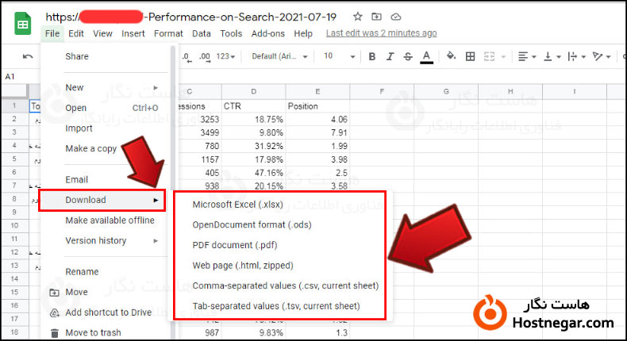Screen dimensions: 627x341
Task: Toggle bold formatting
Action: (372, 56)
